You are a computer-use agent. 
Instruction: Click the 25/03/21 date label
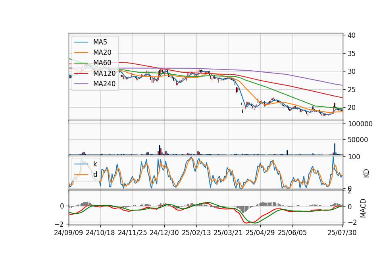tap(228, 233)
